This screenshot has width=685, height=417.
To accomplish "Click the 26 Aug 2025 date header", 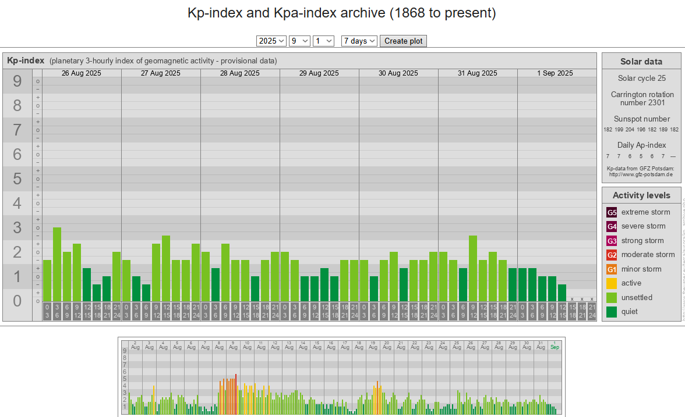I will (82, 73).
